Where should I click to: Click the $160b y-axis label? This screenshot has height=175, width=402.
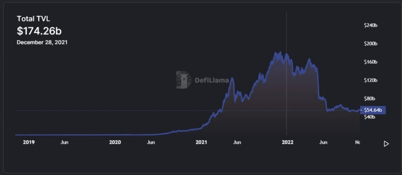[x=371, y=62]
